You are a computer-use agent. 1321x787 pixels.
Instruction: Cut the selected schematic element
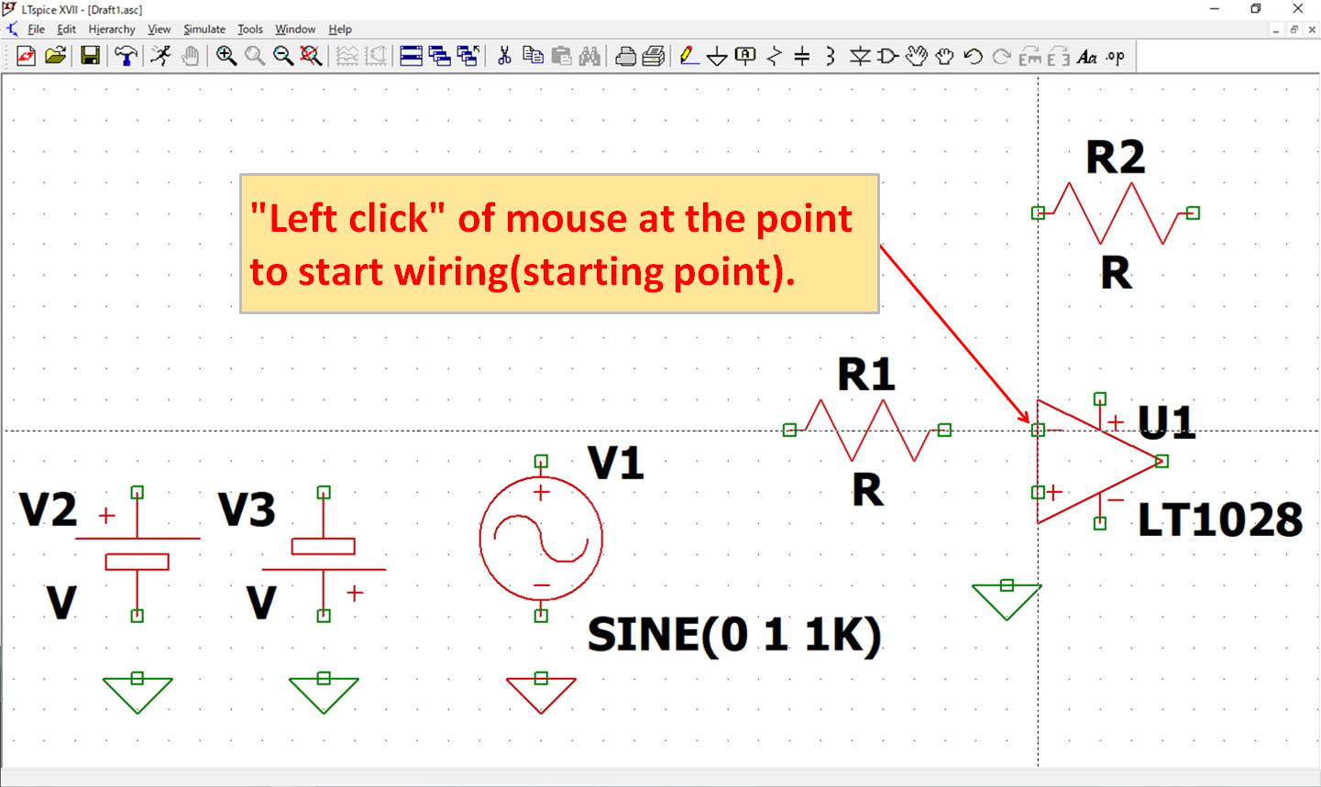click(505, 56)
